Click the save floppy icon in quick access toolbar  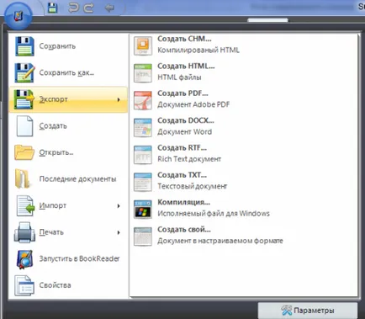click(x=52, y=8)
